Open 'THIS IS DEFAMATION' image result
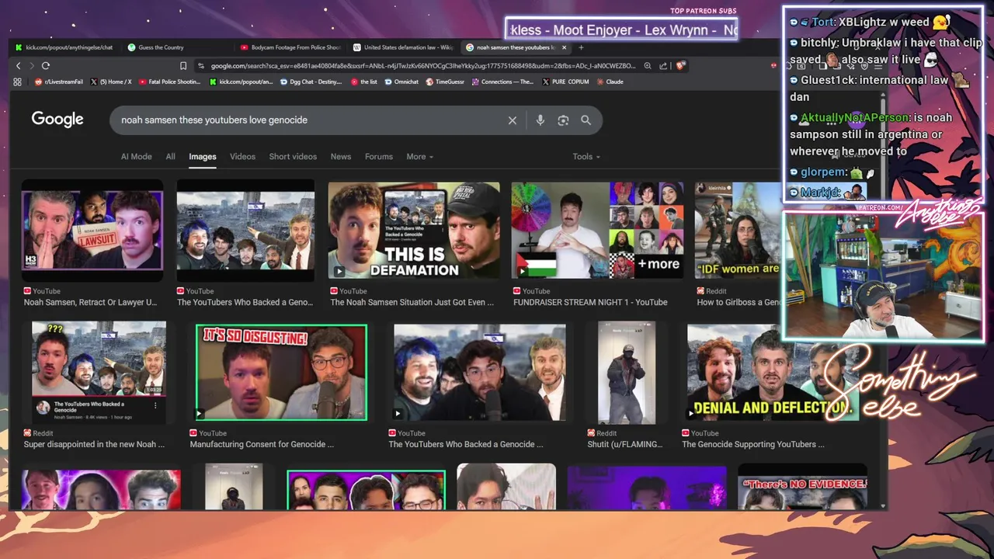994x559 pixels. tap(414, 230)
